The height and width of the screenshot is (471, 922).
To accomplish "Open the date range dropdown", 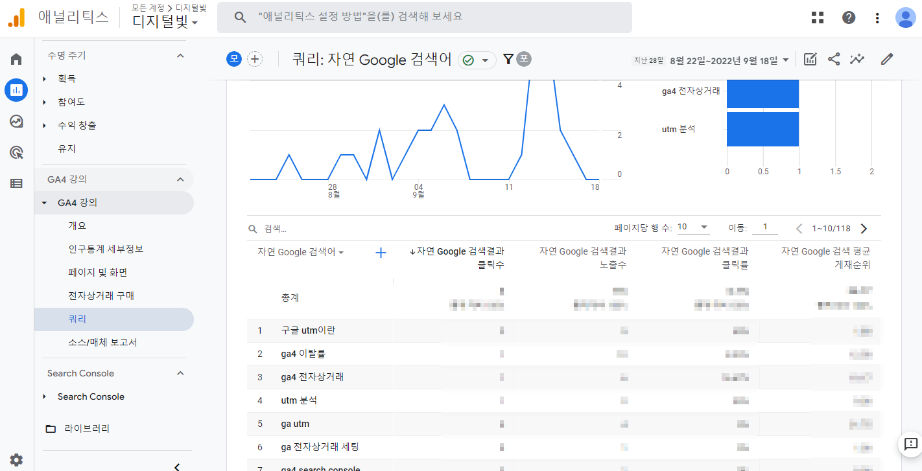I will pos(730,60).
